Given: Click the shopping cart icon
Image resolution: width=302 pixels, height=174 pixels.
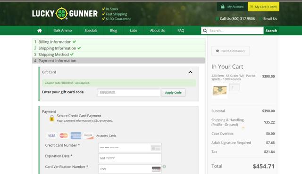Looking at the screenshot, I should tap(252, 7).
